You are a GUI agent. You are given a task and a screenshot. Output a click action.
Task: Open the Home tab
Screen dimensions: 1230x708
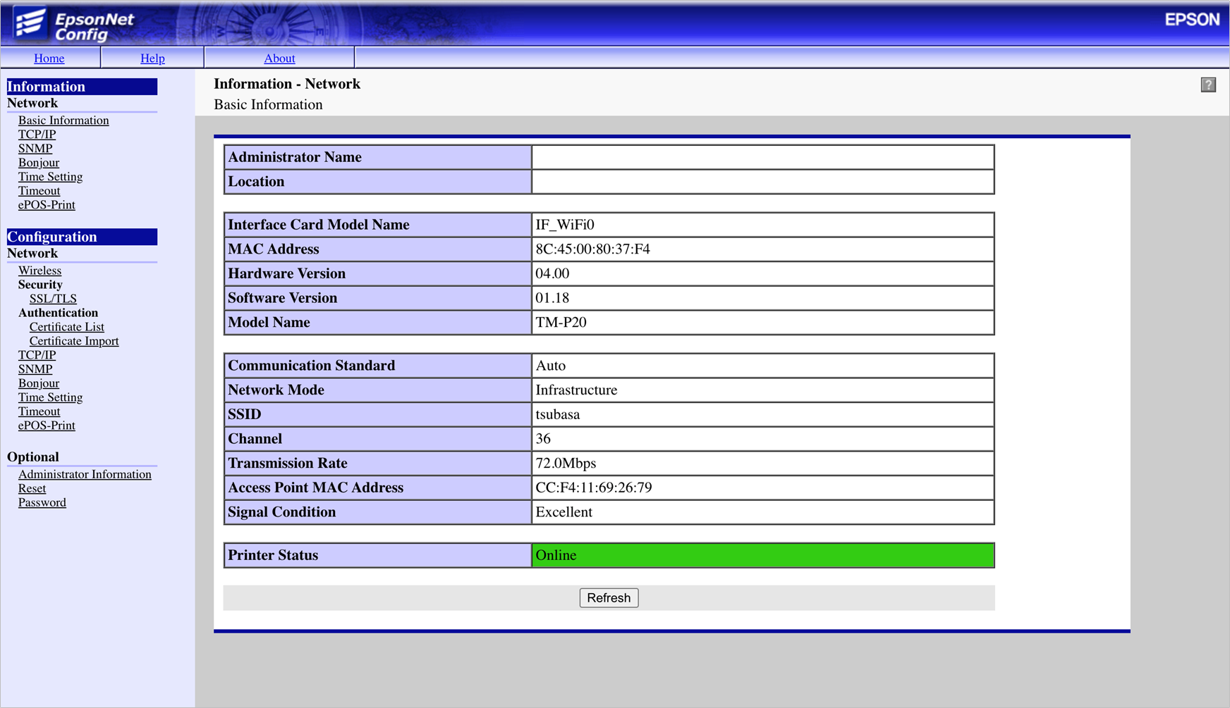coord(49,58)
